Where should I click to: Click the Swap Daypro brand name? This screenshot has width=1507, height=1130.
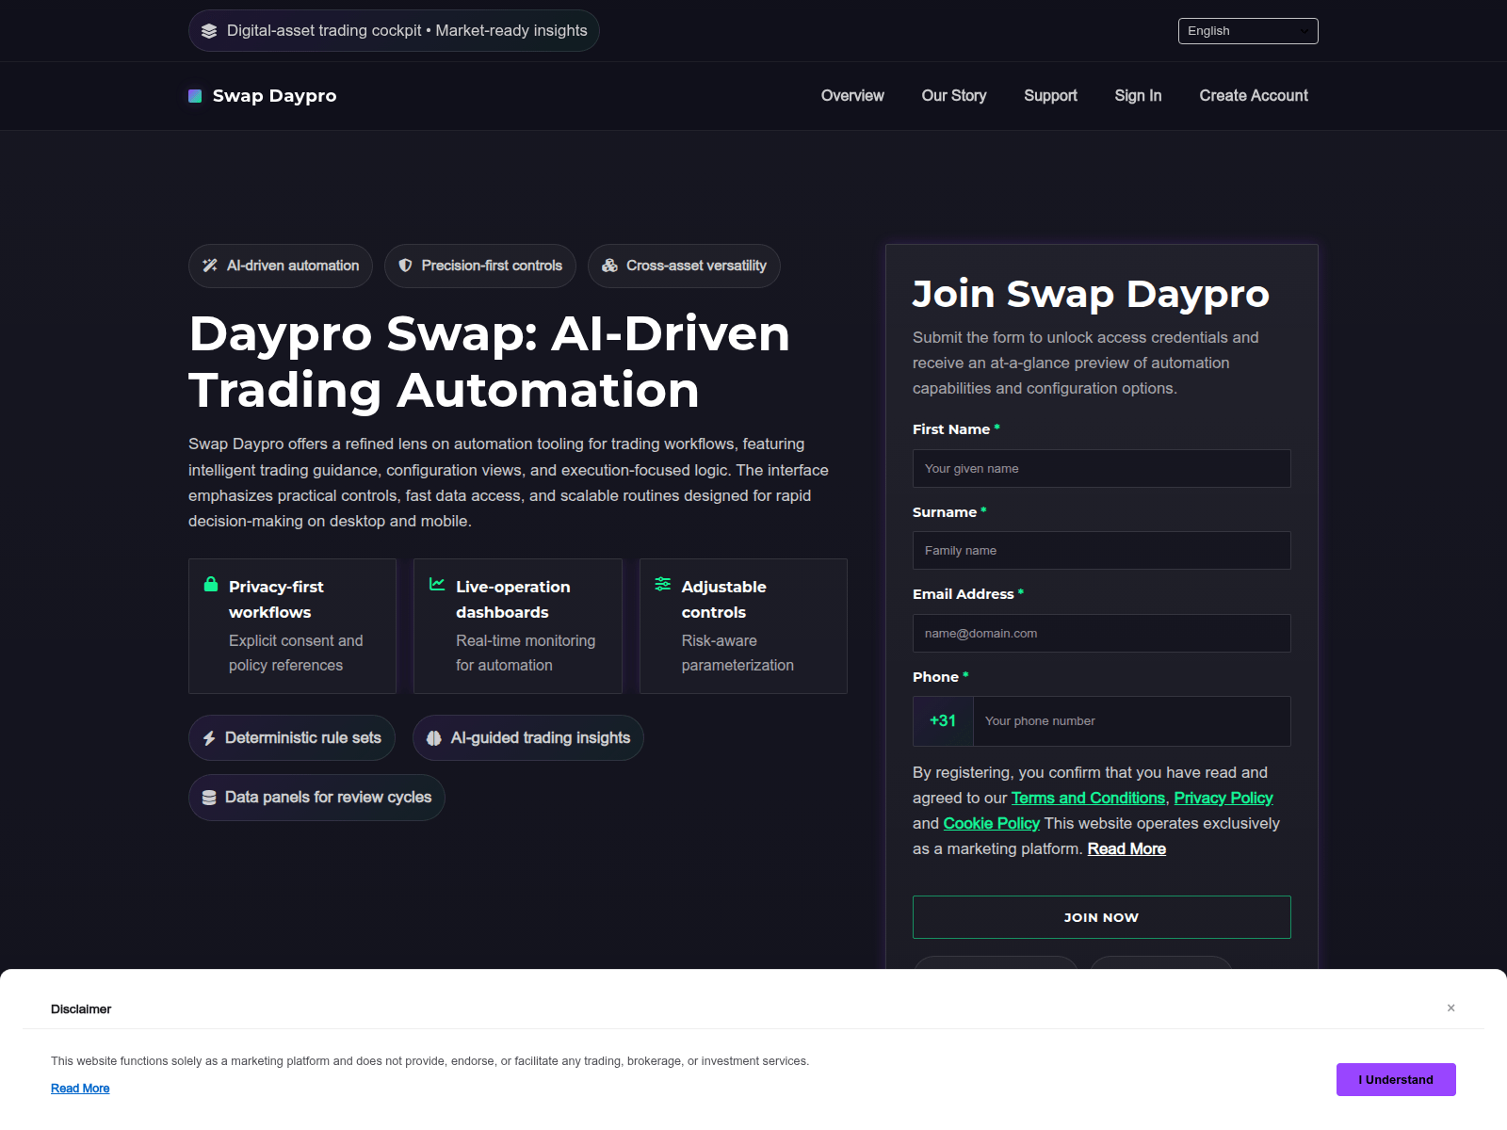(274, 96)
